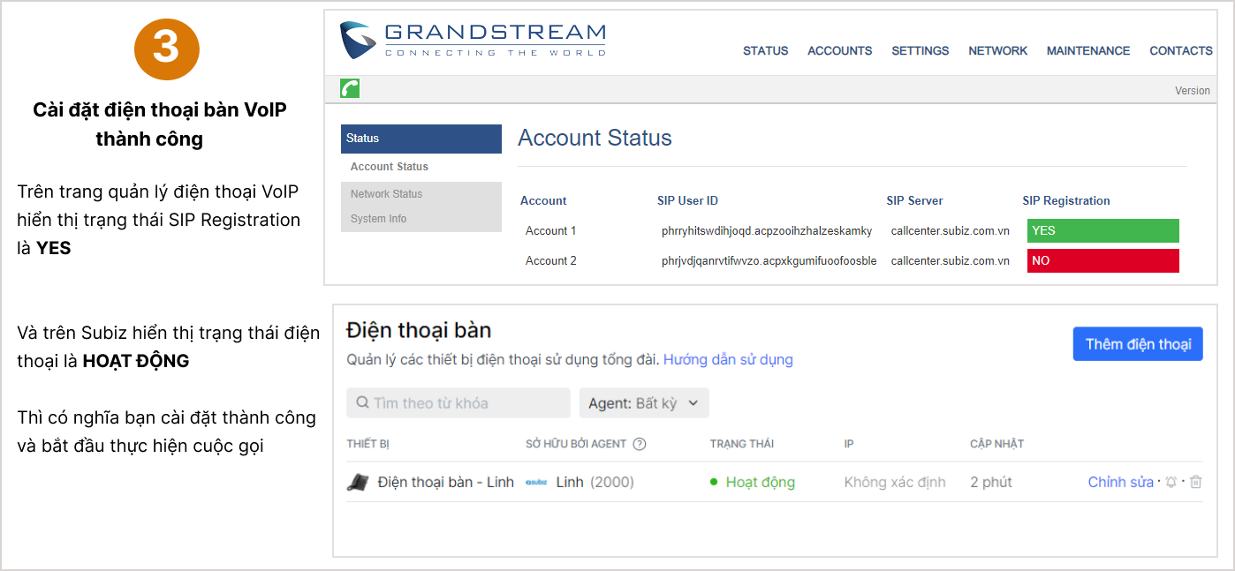1235x571 pixels.
Task: Click the bell ring icon for Linh's phone
Action: pyautogui.click(x=1171, y=482)
